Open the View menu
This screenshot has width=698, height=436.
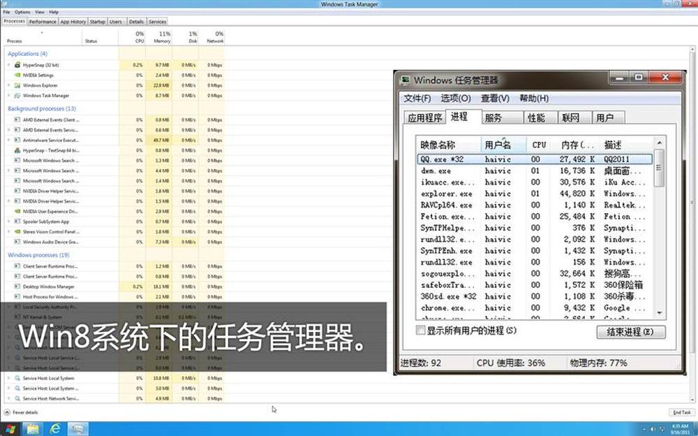click(40, 12)
